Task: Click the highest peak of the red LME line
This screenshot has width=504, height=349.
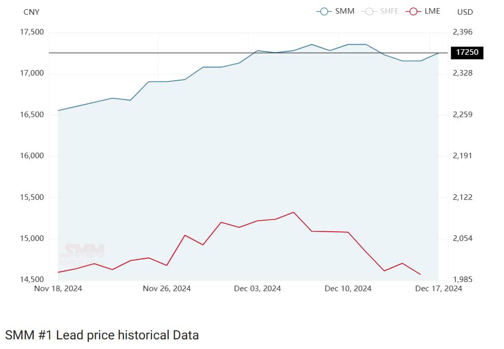Action: (294, 212)
